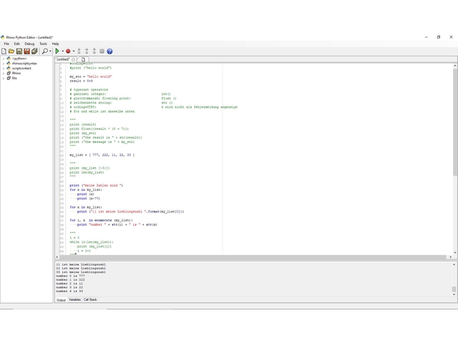Viewport: 458px width, 343px height.
Task: Stop debugging with the gray square icon
Action: 102,51
